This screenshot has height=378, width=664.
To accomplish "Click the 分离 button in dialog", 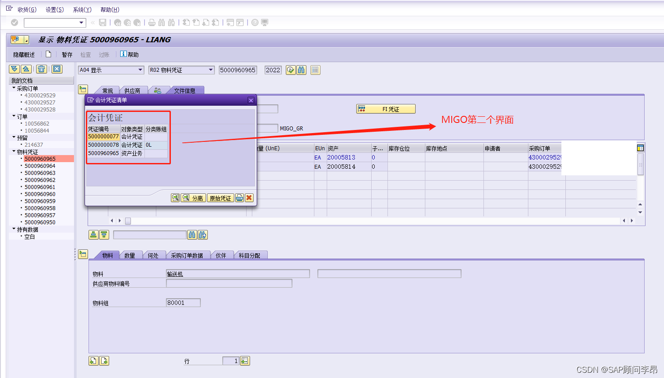I will [x=193, y=198].
